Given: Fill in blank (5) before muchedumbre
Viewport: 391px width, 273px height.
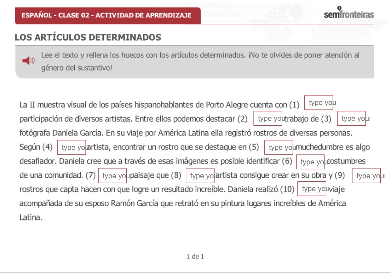Looking at the screenshot, I should click(x=279, y=147).
